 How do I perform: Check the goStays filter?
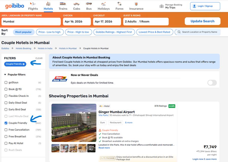(x=6, y=83)
